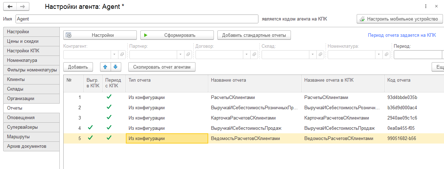The width and height of the screenshot is (444, 169).
Task: Open the Склады tab
Action: tap(31, 89)
